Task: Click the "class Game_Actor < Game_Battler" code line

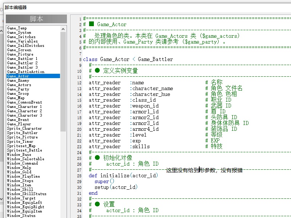Action: (128, 59)
